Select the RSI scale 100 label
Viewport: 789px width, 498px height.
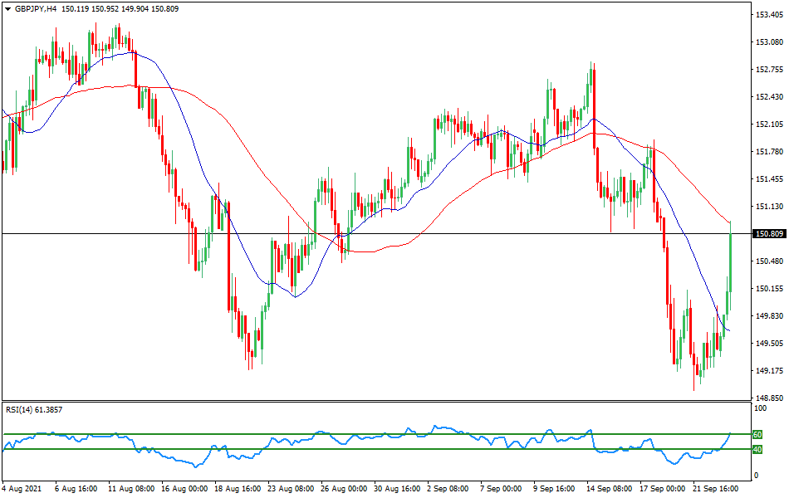[x=759, y=409]
